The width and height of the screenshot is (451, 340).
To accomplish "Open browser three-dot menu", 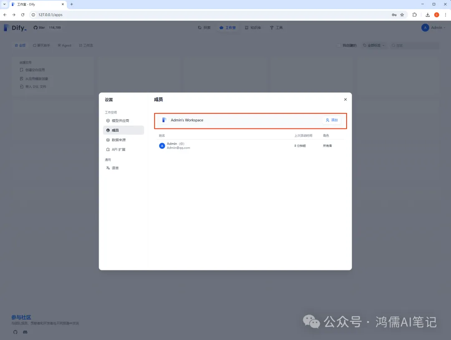I will click(x=446, y=15).
